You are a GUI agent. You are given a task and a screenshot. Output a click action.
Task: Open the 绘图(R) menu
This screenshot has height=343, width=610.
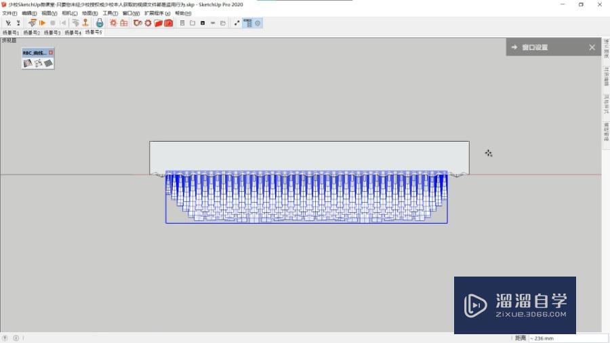[90, 14]
